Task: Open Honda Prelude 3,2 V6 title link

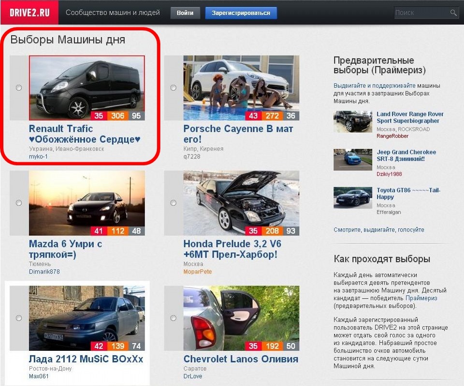Action: tap(232, 249)
